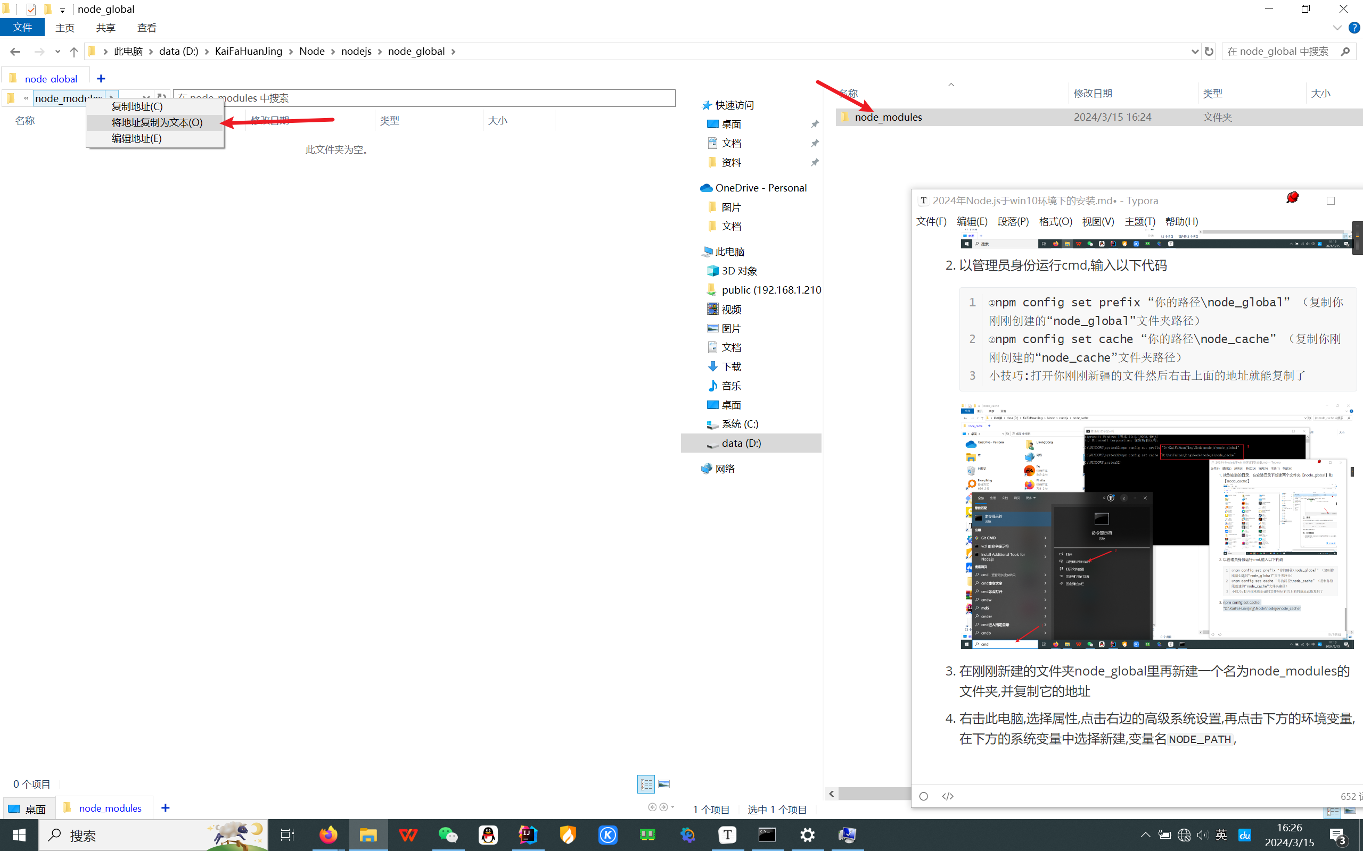Toggle Typora source code mode button

point(948,796)
